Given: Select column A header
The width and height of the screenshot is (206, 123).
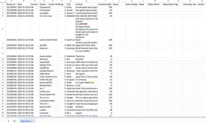Looking at the screenshot, I should 12,1.
